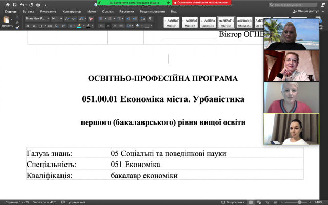The image size is (328, 205).
Task: Toggle strikethrough formatting (abc)
Action: [x=50, y=25]
